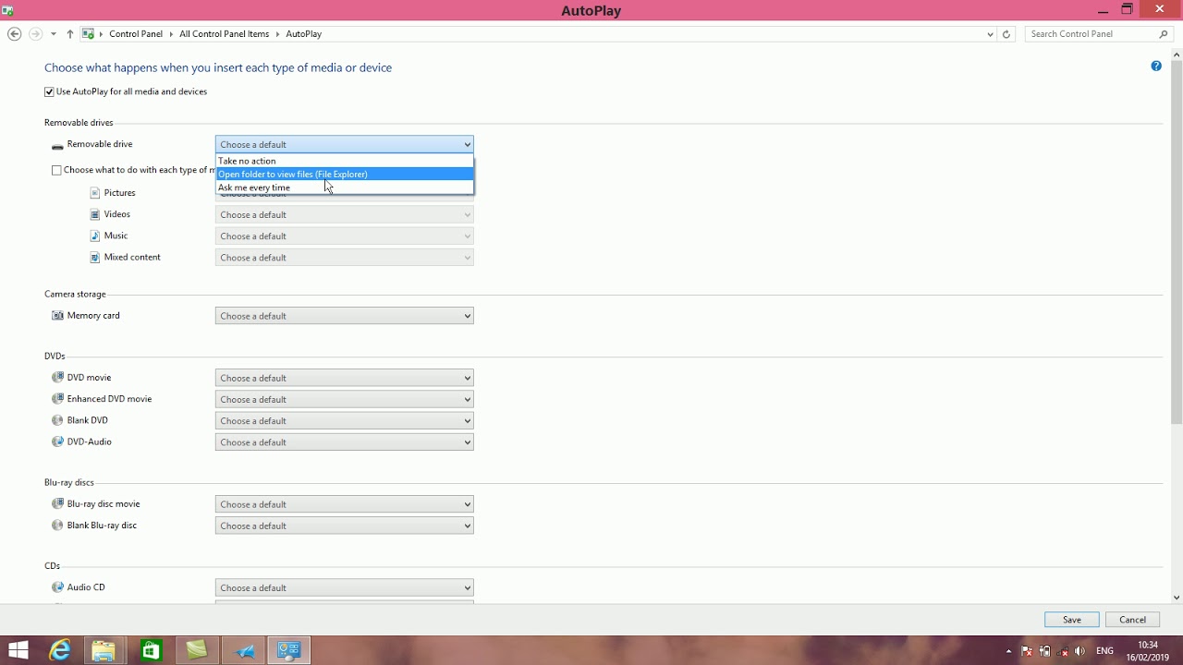Screen dimensions: 1183x665
Task: Open the Audio CD default dropdown
Action: tap(344, 587)
